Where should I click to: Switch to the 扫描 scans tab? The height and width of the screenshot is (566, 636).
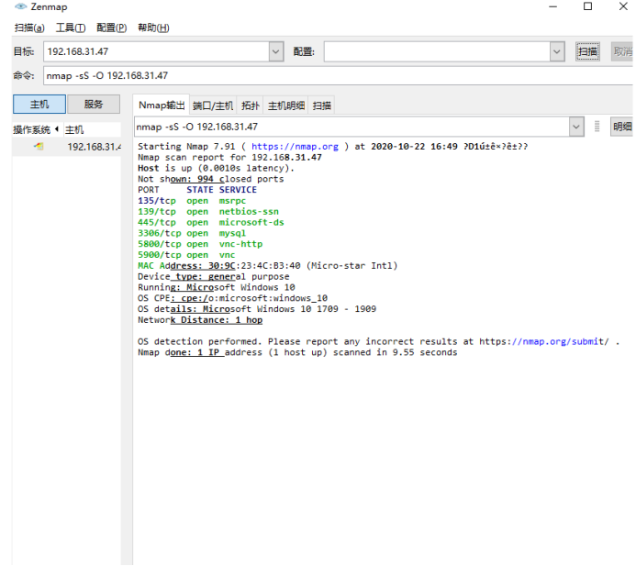pyautogui.click(x=321, y=105)
